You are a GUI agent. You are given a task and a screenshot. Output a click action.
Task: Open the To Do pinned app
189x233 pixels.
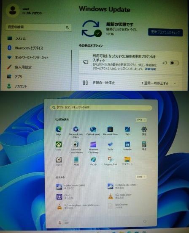click(x=110, y=146)
